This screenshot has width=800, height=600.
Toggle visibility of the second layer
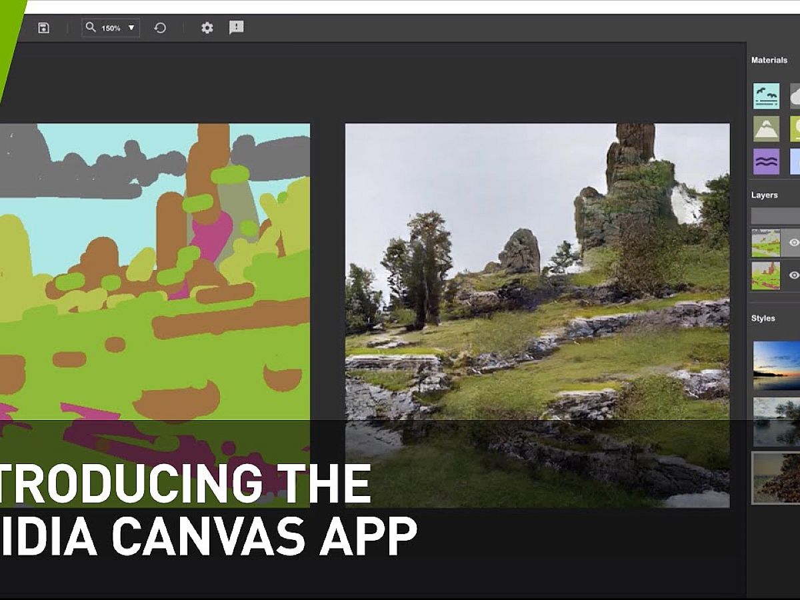(x=793, y=275)
